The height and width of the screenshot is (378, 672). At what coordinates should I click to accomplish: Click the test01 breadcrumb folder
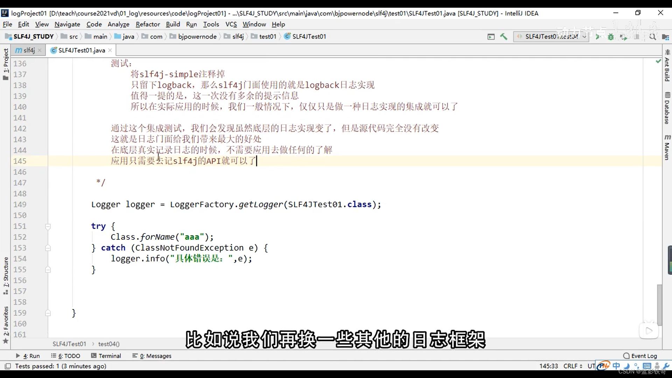point(264,36)
